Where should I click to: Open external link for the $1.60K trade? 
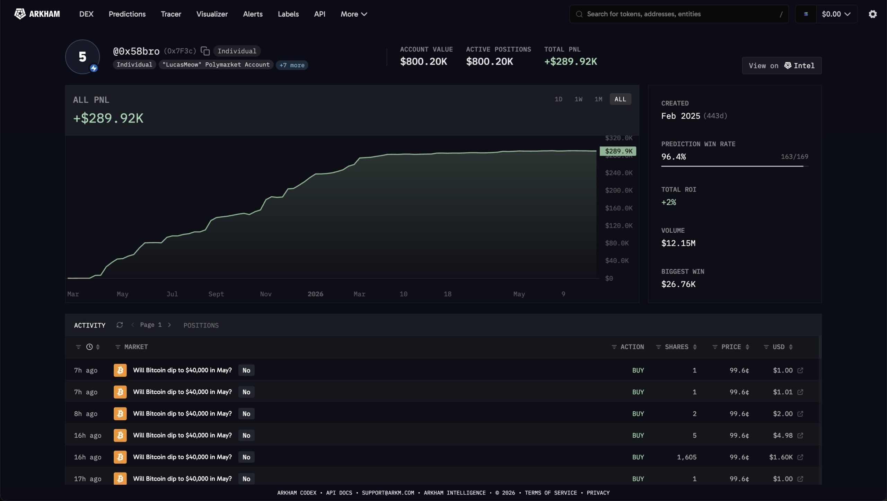pyautogui.click(x=800, y=457)
